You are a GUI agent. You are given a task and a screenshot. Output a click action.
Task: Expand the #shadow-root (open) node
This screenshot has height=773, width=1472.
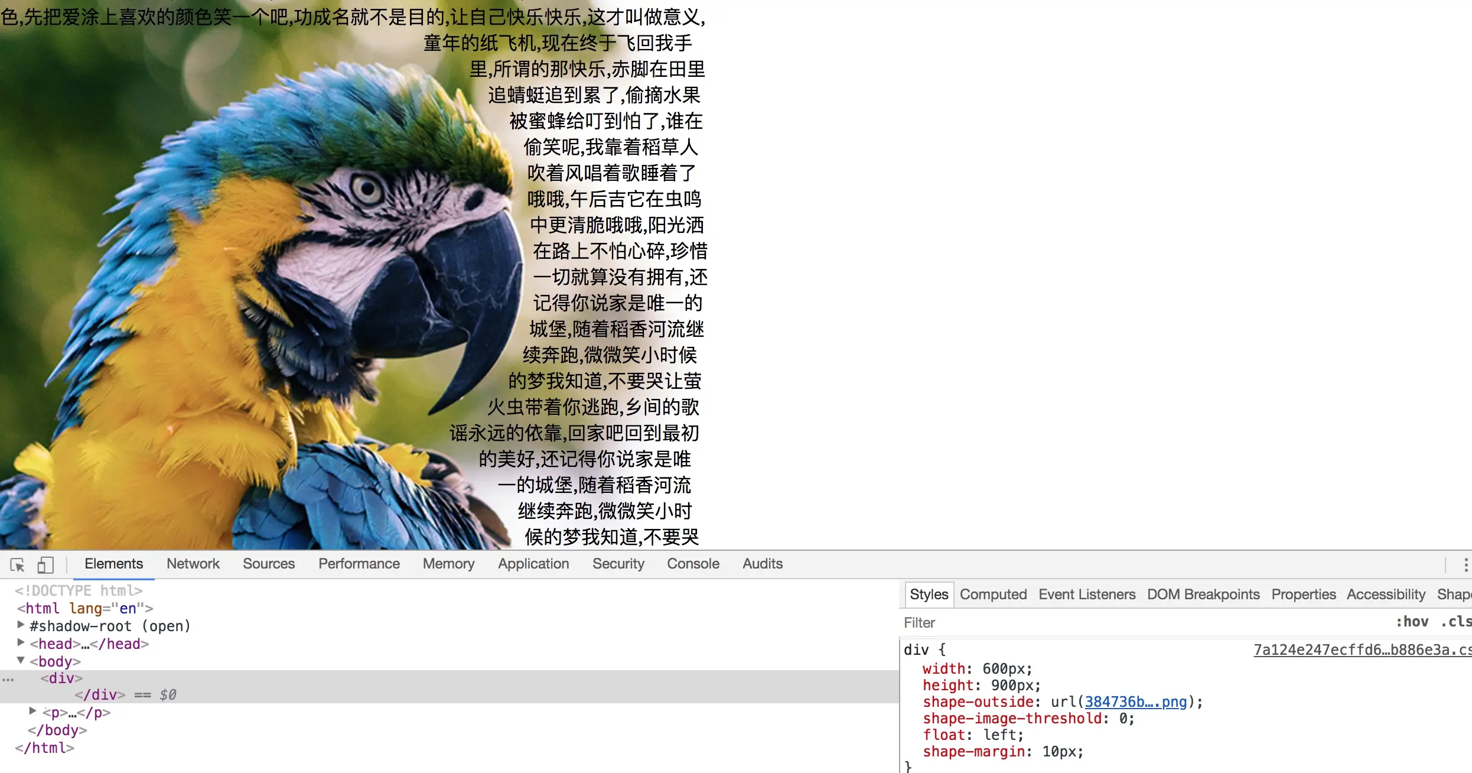click(21, 625)
